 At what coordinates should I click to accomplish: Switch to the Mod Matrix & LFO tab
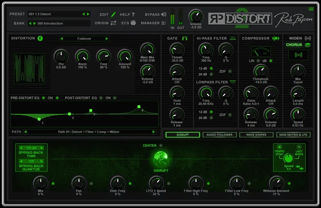click(x=293, y=135)
